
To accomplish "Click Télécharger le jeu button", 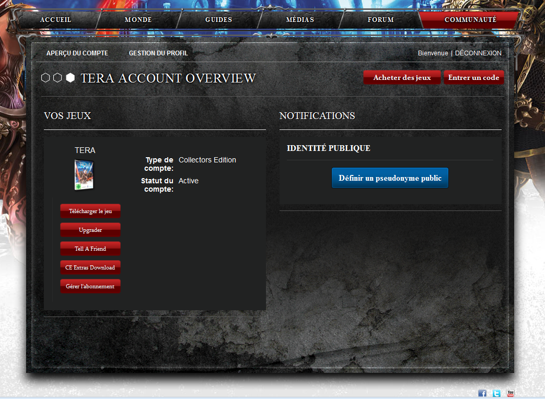I will (90, 211).
